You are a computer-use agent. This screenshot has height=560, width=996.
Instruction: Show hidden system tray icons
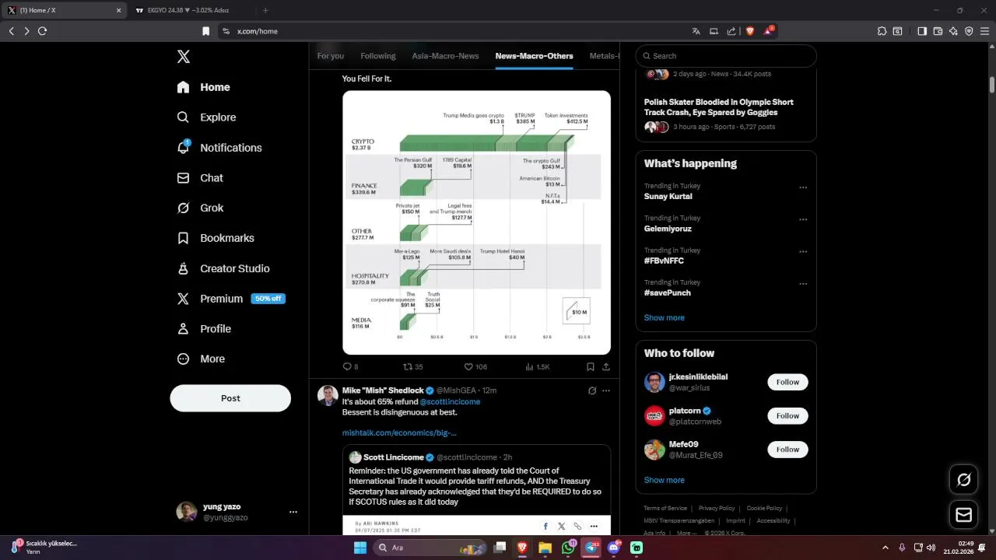[885, 548]
